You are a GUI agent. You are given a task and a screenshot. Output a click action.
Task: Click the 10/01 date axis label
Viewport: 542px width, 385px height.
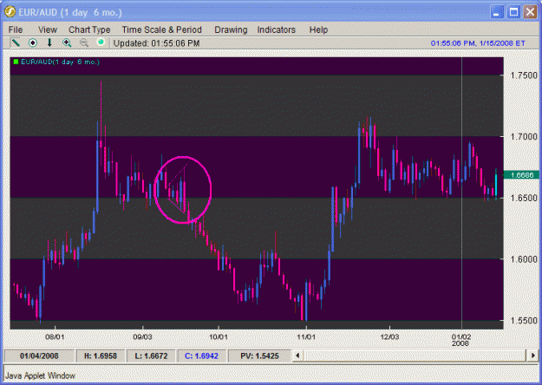(x=219, y=336)
